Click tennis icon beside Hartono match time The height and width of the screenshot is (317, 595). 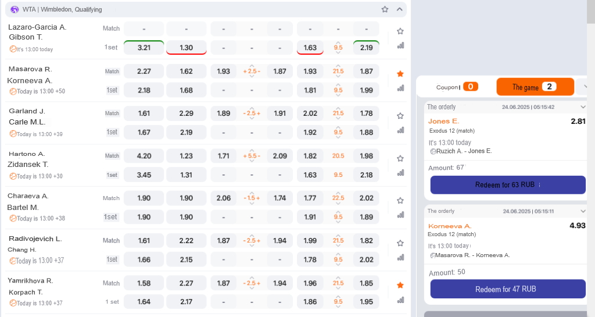tap(13, 176)
